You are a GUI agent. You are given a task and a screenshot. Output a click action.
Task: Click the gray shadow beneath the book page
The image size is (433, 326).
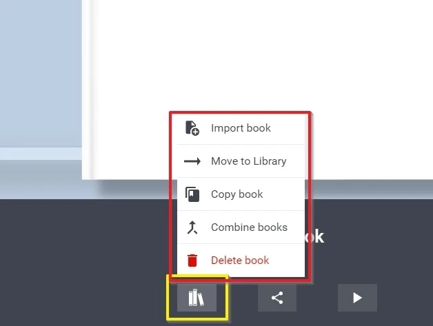click(x=370, y=189)
